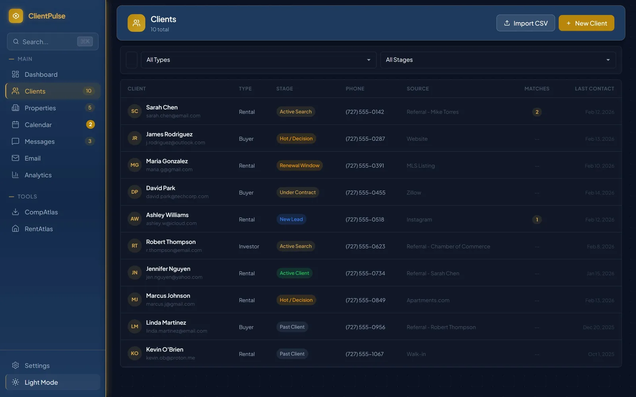
Task: Click the Messages chat bubble icon
Action: (16, 141)
